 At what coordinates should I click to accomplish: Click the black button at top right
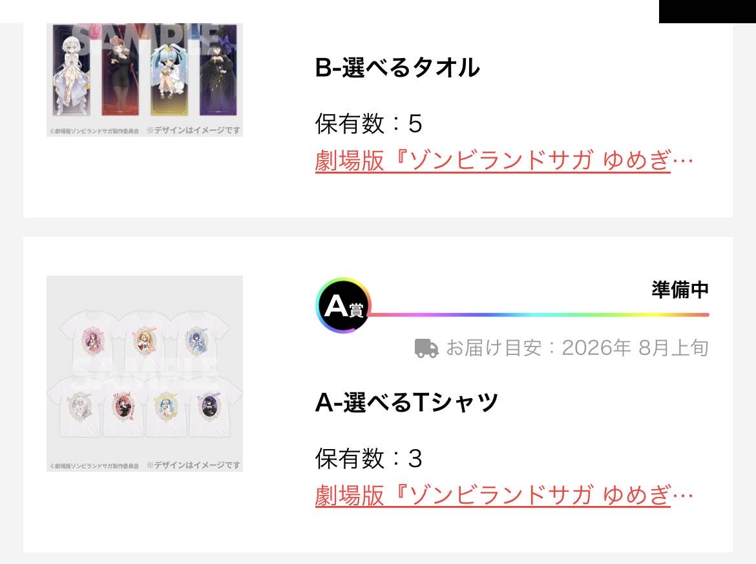point(708,12)
